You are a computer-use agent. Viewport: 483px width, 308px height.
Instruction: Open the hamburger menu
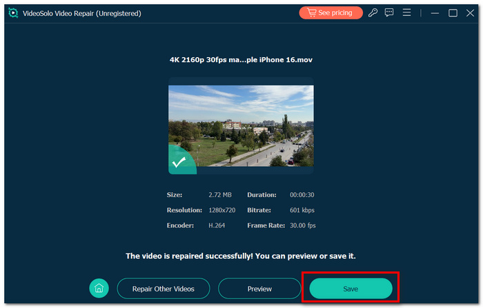click(406, 12)
